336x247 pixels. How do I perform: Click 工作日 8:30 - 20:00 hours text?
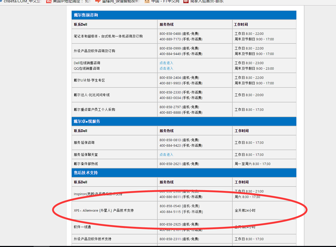[x=249, y=95]
